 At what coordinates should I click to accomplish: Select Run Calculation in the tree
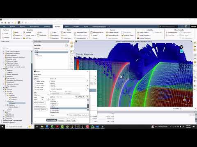click(x=11, y=86)
